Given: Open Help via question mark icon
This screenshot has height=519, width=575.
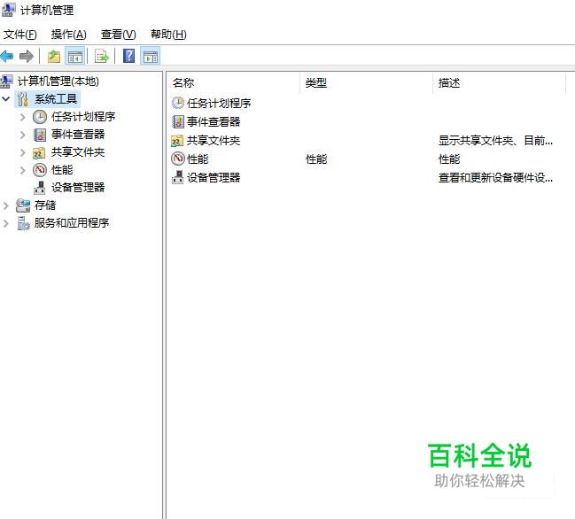Looking at the screenshot, I should (x=128, y=56).
